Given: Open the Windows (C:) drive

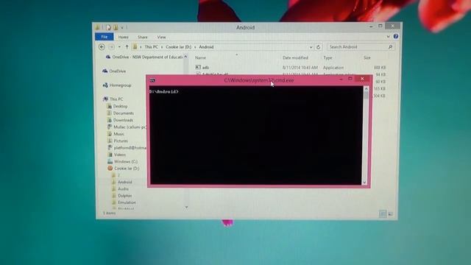Looking at the screenshot, I should [126, 162].
